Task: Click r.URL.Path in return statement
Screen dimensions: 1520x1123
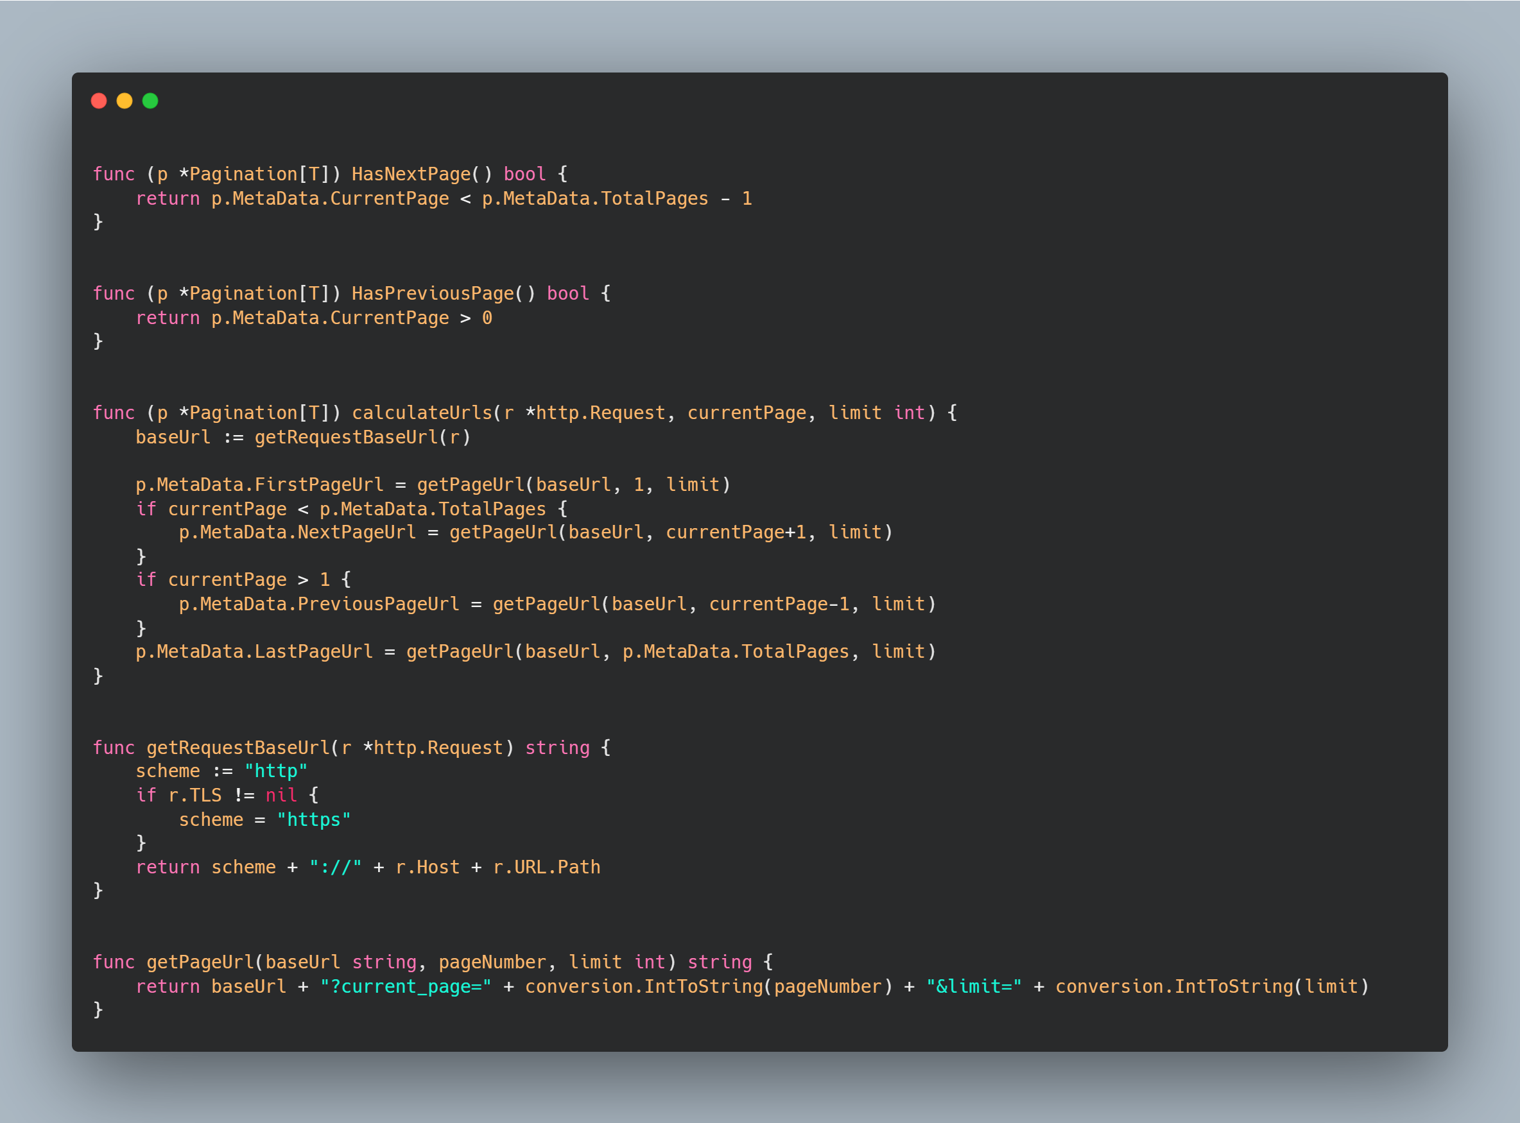Action: click(x=546, y=868)
